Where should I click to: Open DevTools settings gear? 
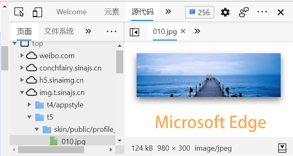(x=225, y=12)
